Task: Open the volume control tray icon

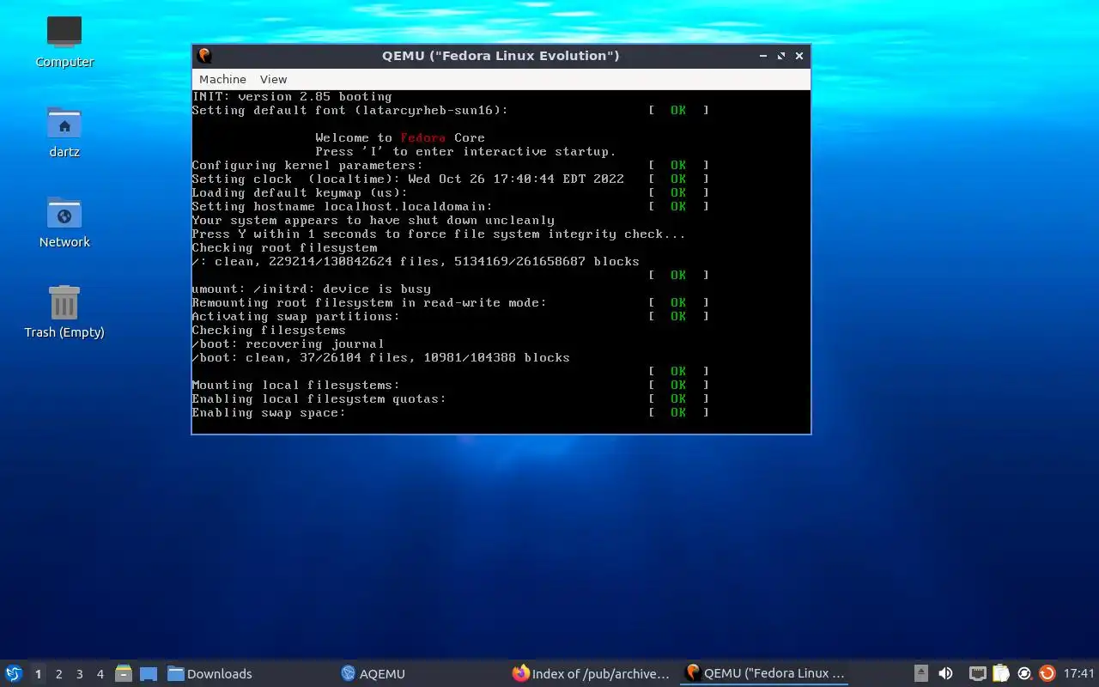Action: click(x=946, y=673)
